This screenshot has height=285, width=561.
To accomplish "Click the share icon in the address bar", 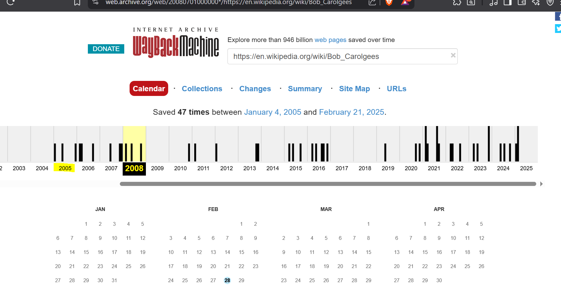I will tap(372, 3).
